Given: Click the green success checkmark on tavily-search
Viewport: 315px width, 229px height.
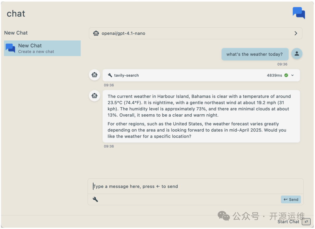Looking at the screenshot, I should pos(286,75).
